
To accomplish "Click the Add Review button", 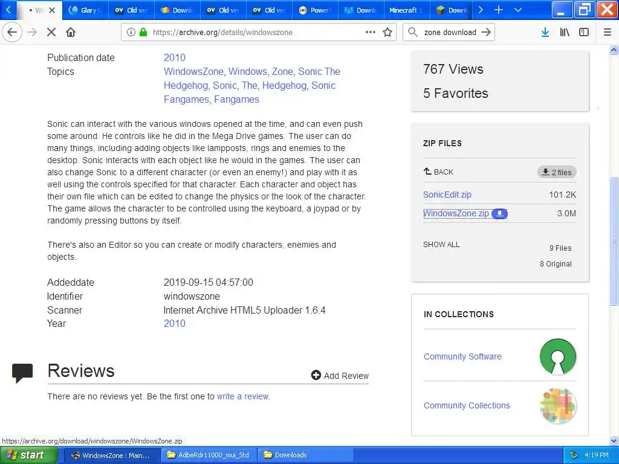I will (340, 376).
